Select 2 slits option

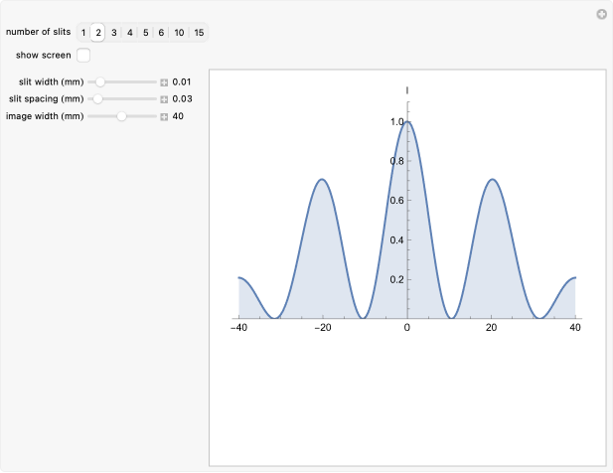98,33
